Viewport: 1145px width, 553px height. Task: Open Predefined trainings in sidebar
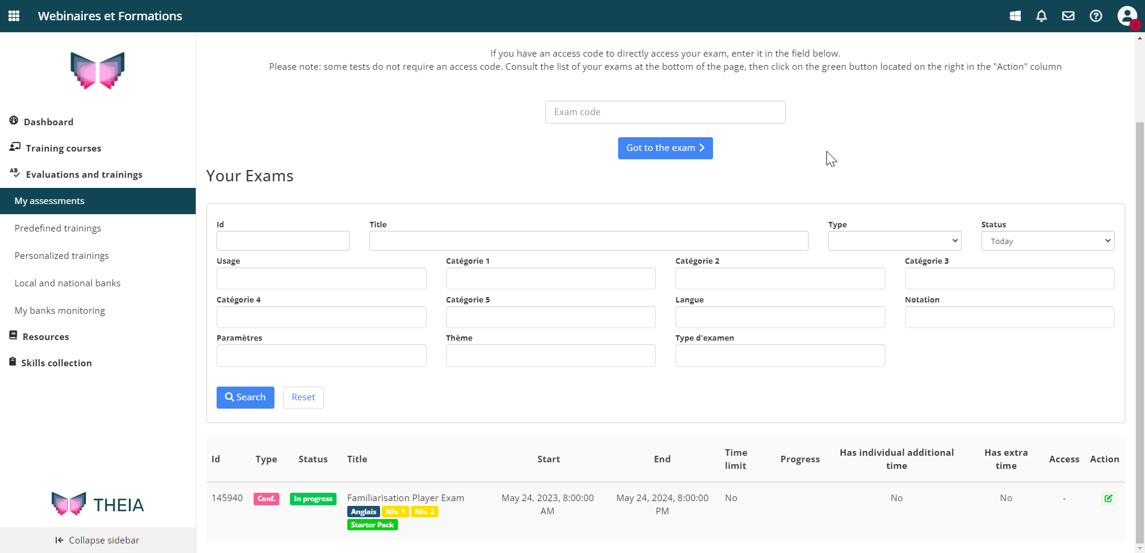pos(58,228)
